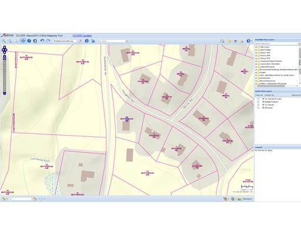The height and width of the screenshot is (235, 301).
Task: Toggle the Structures layer checkbox
Action: point(263,108)
